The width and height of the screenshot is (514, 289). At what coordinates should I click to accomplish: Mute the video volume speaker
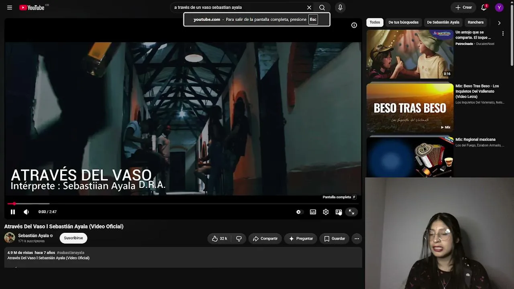coord(26,212)
